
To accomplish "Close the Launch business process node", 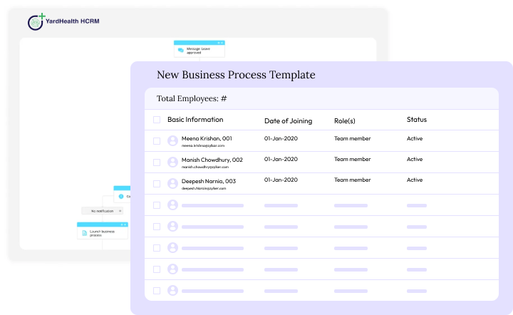I will pyautogui.click(x=125, y=224).
